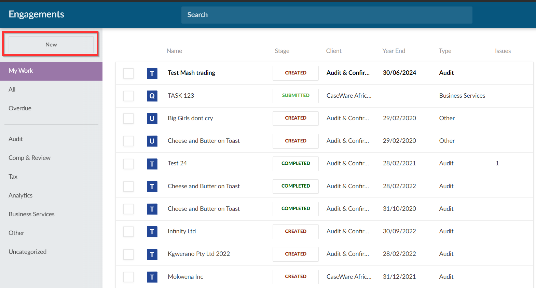Image resolution: width=536 pixels, height=288 pixels.
Task: Create a New engagement
Action: [x=51, y=45]
